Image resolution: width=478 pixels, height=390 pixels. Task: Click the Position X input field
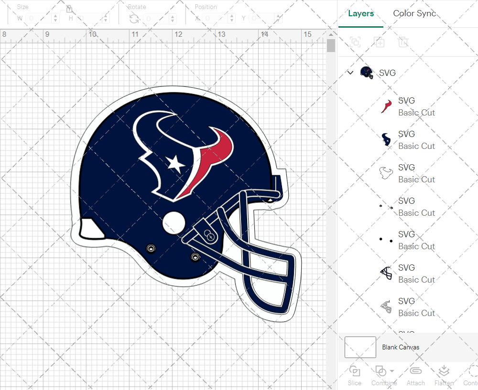point(215,18)
